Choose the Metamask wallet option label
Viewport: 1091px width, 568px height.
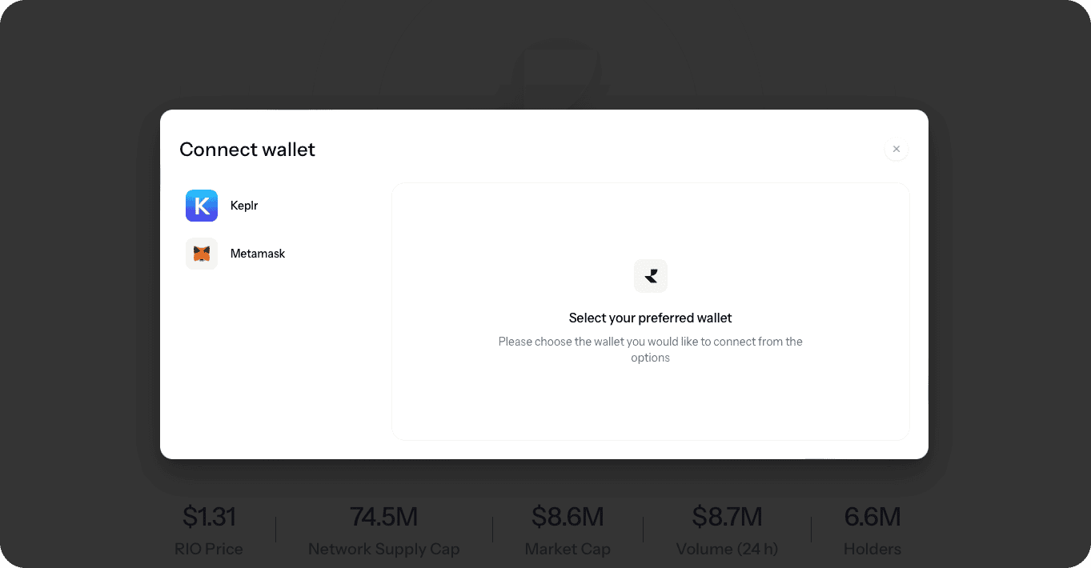pos(258,254)
